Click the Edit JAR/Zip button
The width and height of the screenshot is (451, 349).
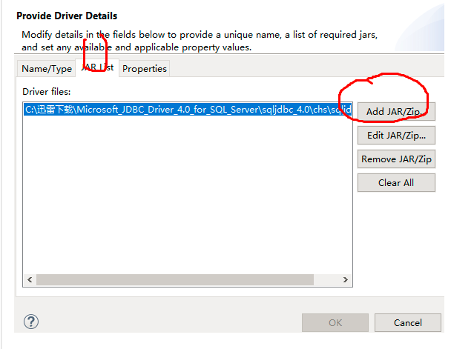pyautogui.click(x=396, y=136)
